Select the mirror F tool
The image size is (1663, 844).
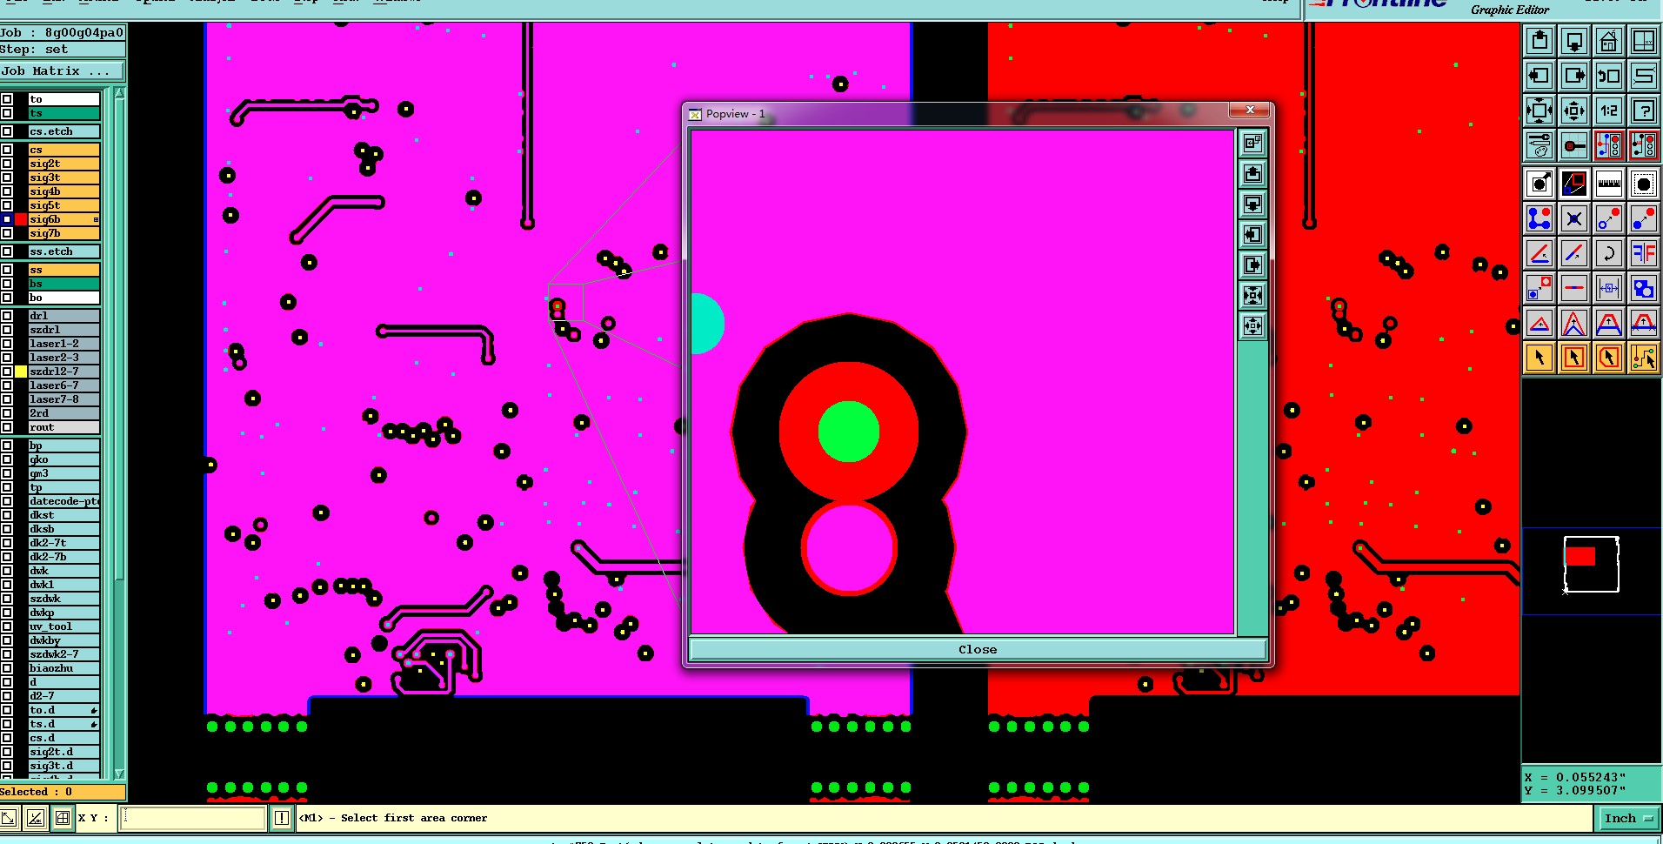click(1644, 253)
